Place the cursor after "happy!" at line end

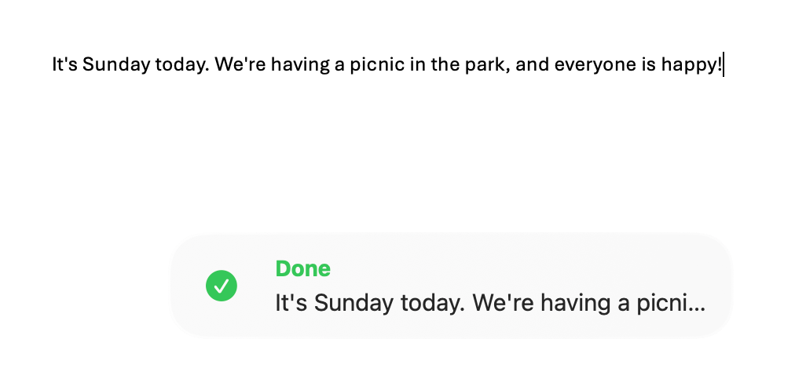723,64
